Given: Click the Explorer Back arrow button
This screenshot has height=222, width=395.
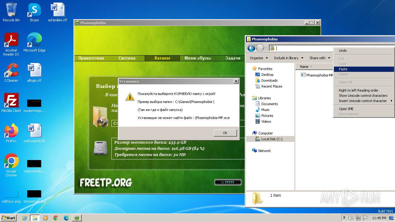Looking at the screenshot, I should point(251,48).
